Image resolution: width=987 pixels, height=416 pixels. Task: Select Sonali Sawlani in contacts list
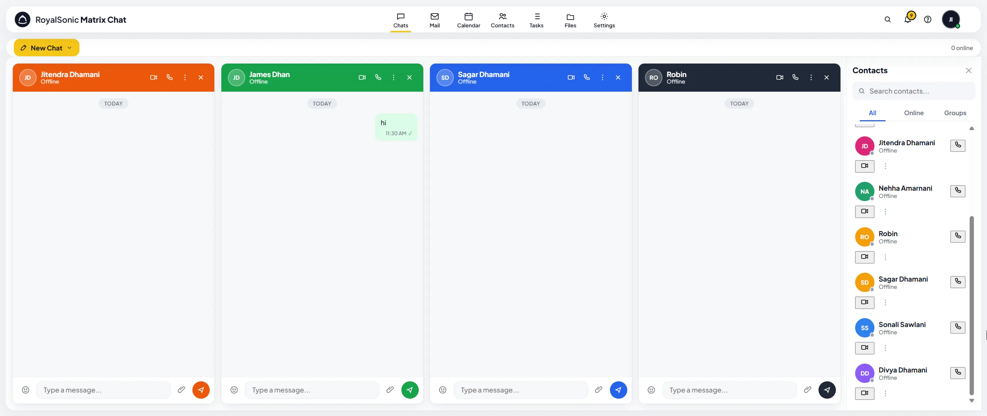[902, 328]
